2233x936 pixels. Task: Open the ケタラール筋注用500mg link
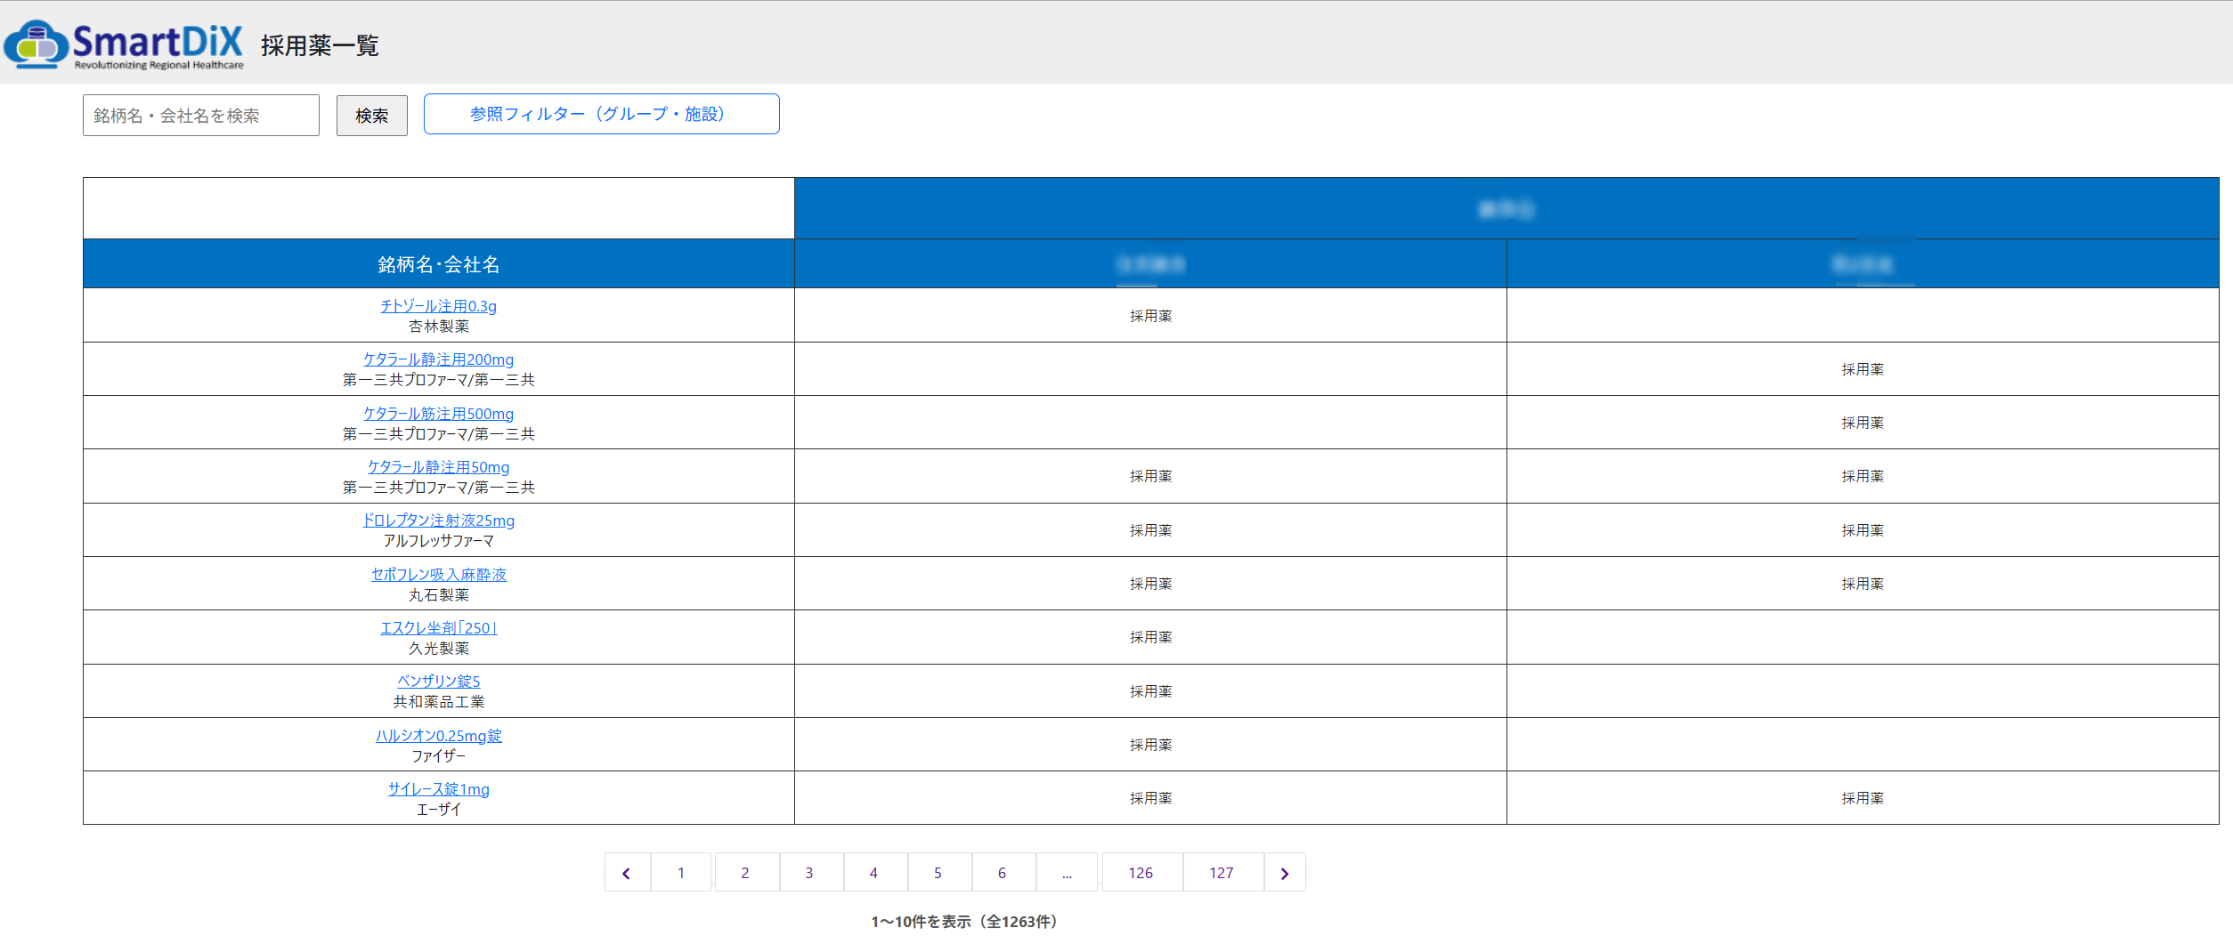pyautogui.click(x=439, y=414)
